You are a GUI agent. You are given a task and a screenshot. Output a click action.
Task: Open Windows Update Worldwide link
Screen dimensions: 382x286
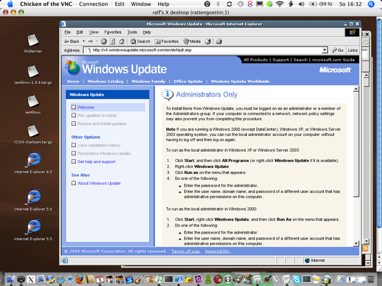[240, 81]
